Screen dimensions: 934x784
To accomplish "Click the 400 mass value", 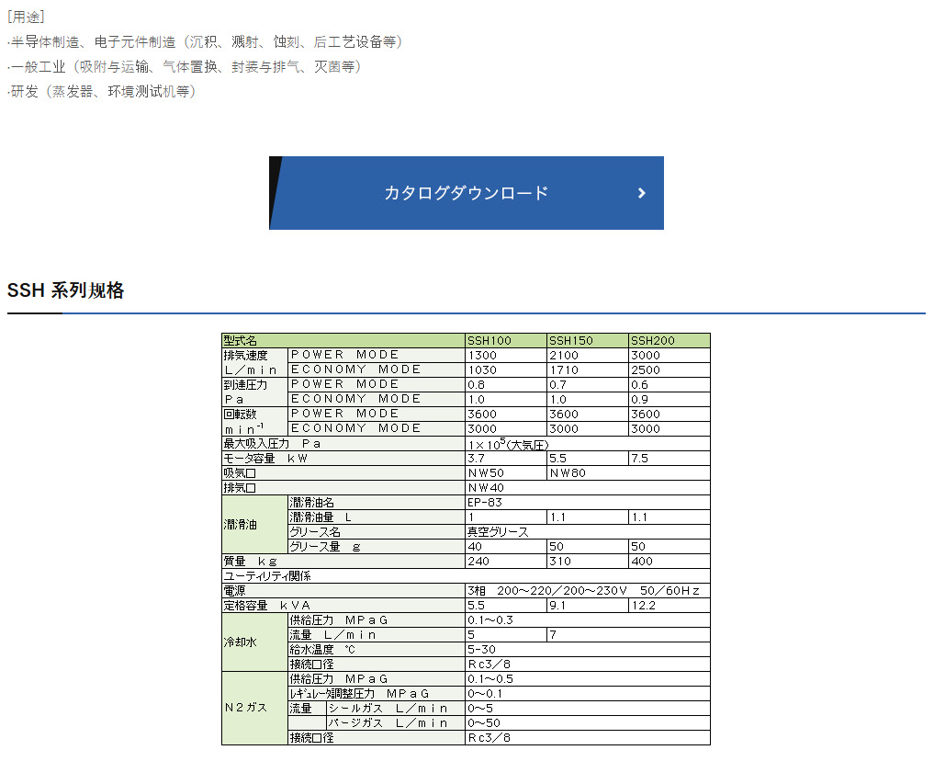I will [x=669, y=561].
